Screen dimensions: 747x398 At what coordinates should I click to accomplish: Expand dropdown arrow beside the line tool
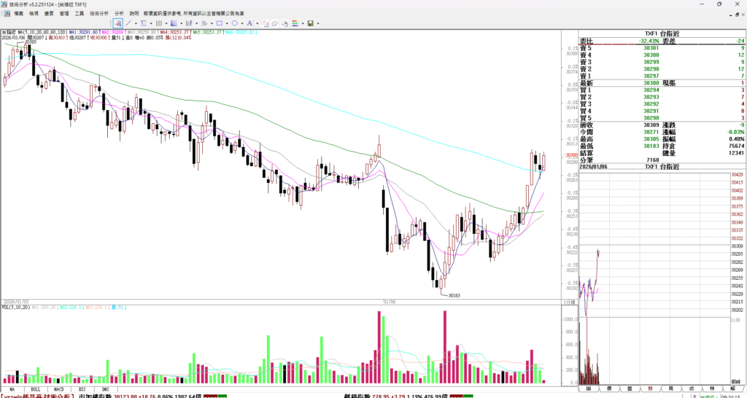coord(136,23)
